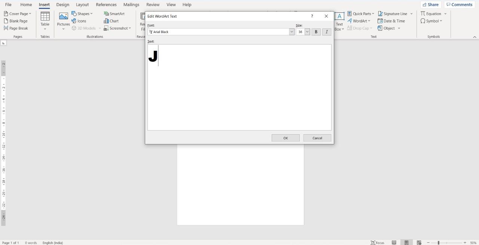Insert a SmartArt graphic
The image size is (479, 245).
coord(114,13)
